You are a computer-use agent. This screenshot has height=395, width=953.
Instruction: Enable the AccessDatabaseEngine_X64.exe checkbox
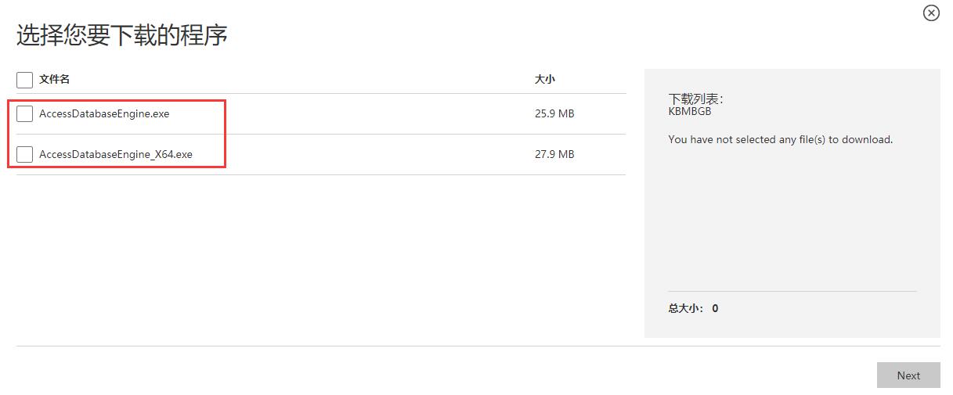click(24, 154)
